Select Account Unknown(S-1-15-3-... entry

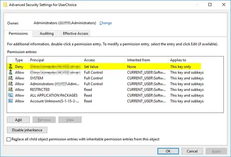[x=106, y=101]
